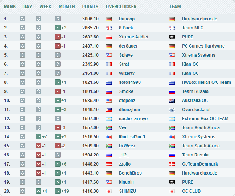Image resolution: width=235 pixels, height=196 pixels.
Task: Click the Overclock.net team logo icon
Action: tap(172, 110)
